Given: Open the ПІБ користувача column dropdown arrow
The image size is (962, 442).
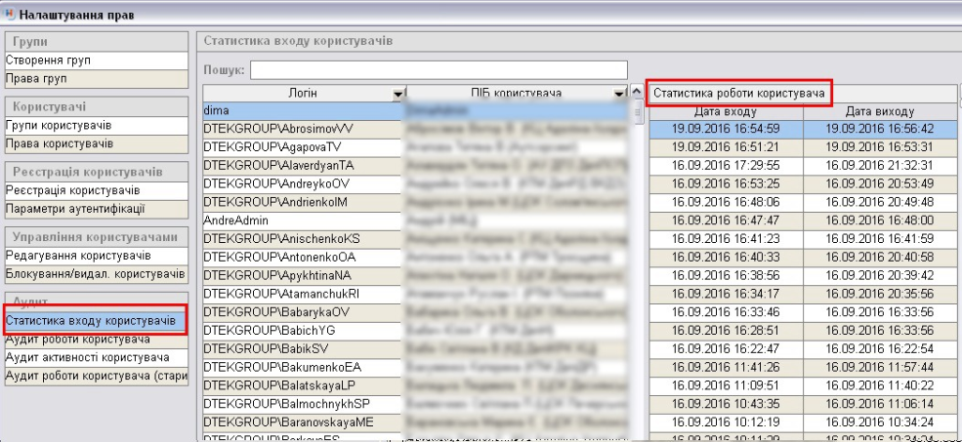Looking at the screenshot, I should [x=620, y=94].
